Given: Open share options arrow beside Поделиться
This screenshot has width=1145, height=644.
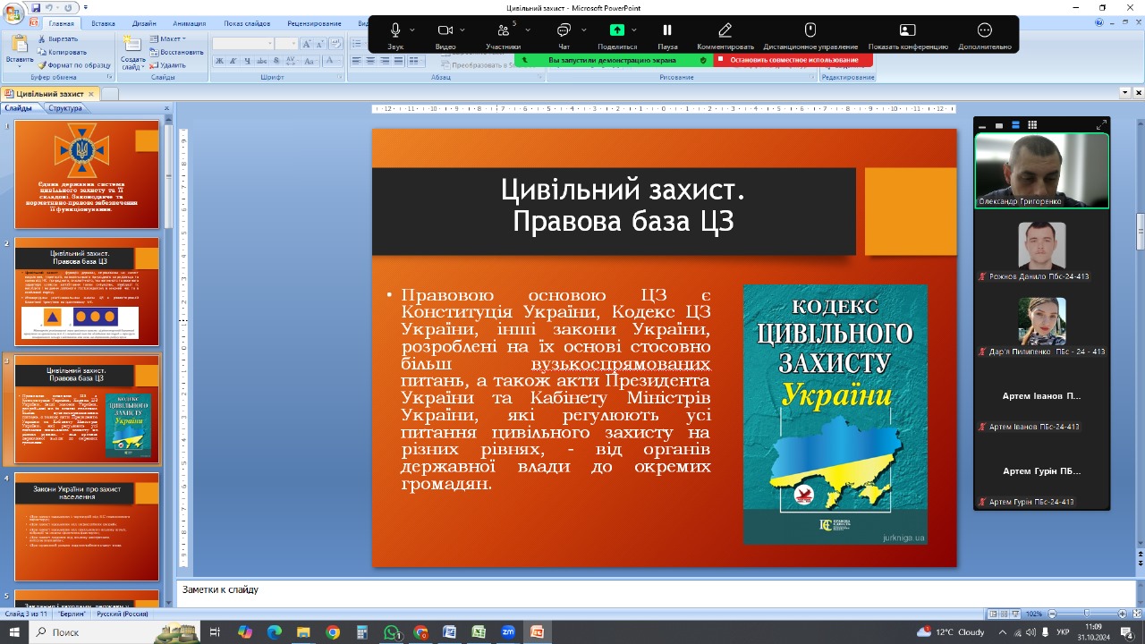Looking at the screenshot, I should tap(634, 30).
